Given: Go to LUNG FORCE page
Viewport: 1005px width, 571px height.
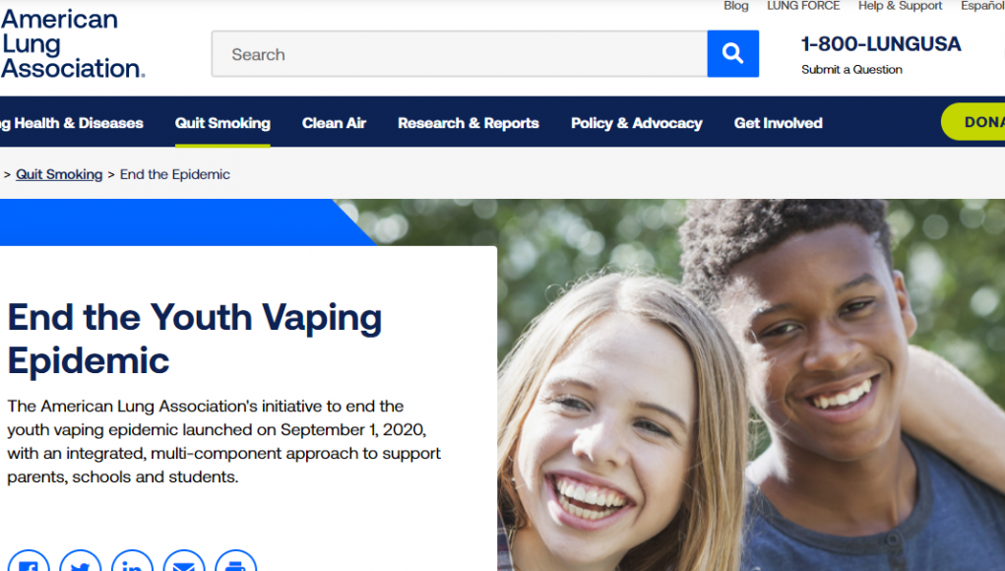Looking at the screenshot, I should (x=803, y=6).
